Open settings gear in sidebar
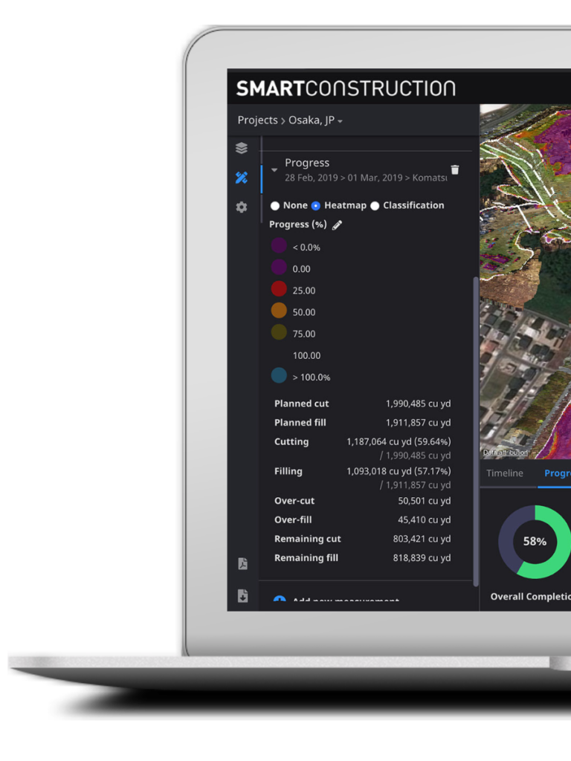The image size is (571, 761). (242, 207)
